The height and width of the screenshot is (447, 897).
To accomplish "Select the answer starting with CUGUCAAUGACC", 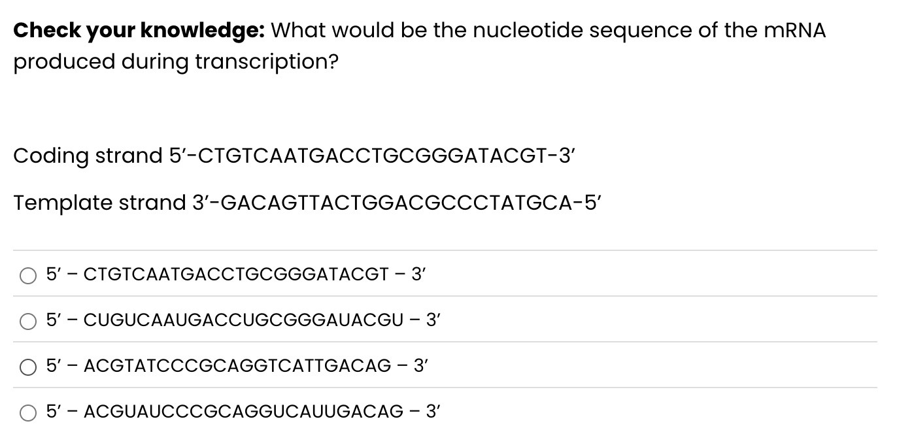I will click(27, 321).
